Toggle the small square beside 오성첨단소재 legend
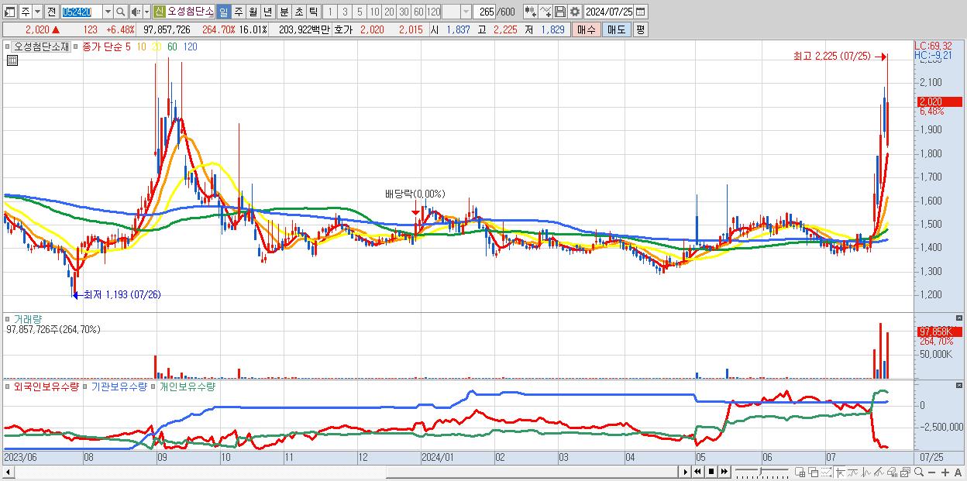 pos(8,46)
